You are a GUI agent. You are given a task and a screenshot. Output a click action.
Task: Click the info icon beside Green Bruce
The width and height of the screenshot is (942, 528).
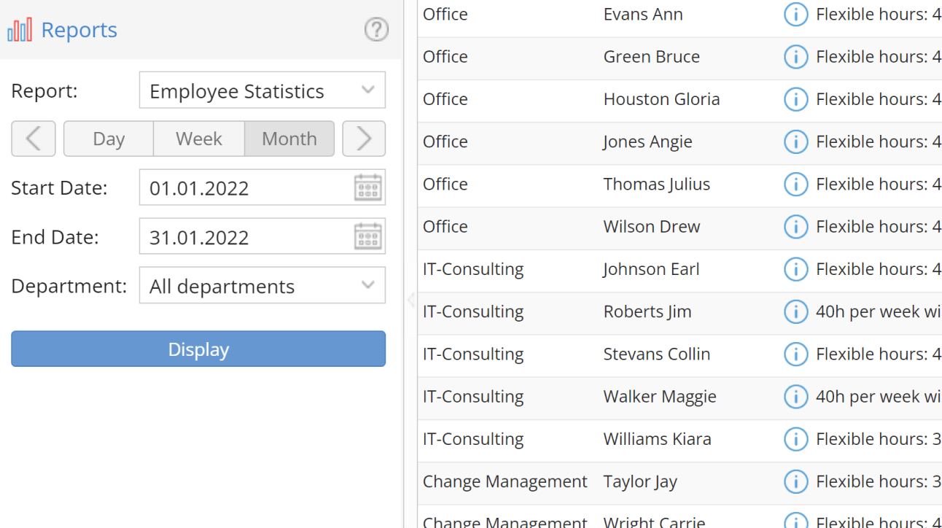pos(795,56)
